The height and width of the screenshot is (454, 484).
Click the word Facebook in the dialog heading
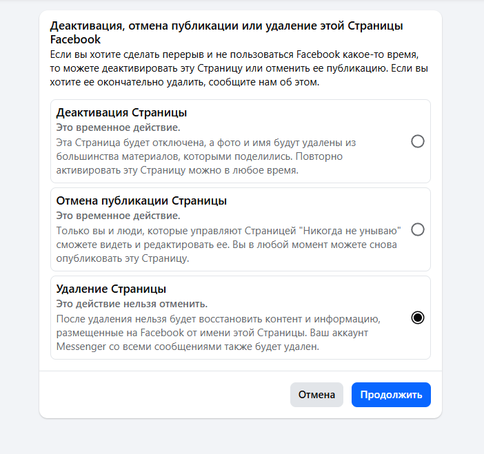(x=75, y=40)
